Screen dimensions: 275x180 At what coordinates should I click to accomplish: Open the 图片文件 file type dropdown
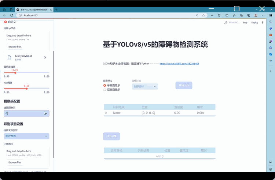pyautogui.click(x=26, y=136)
